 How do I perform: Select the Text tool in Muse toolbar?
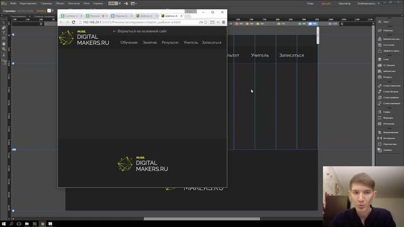[4, 33]
